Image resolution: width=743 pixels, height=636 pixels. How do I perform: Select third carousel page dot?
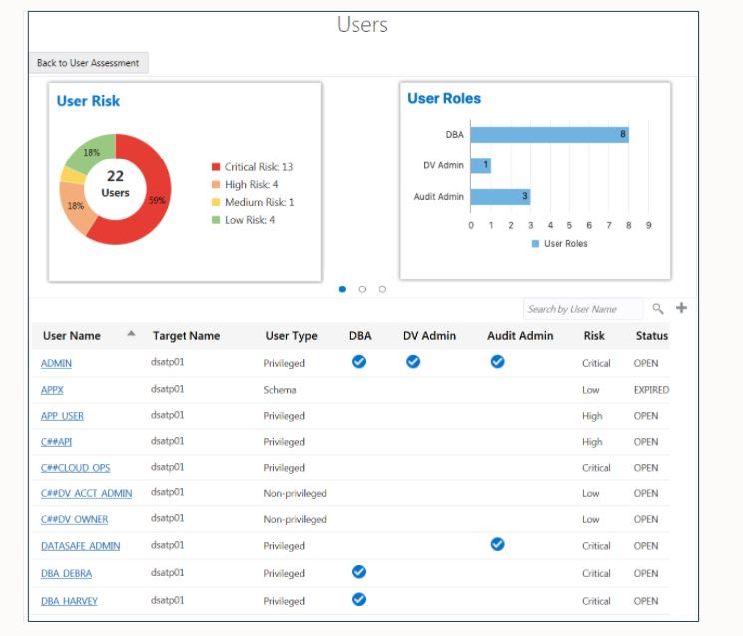[382, 289]
